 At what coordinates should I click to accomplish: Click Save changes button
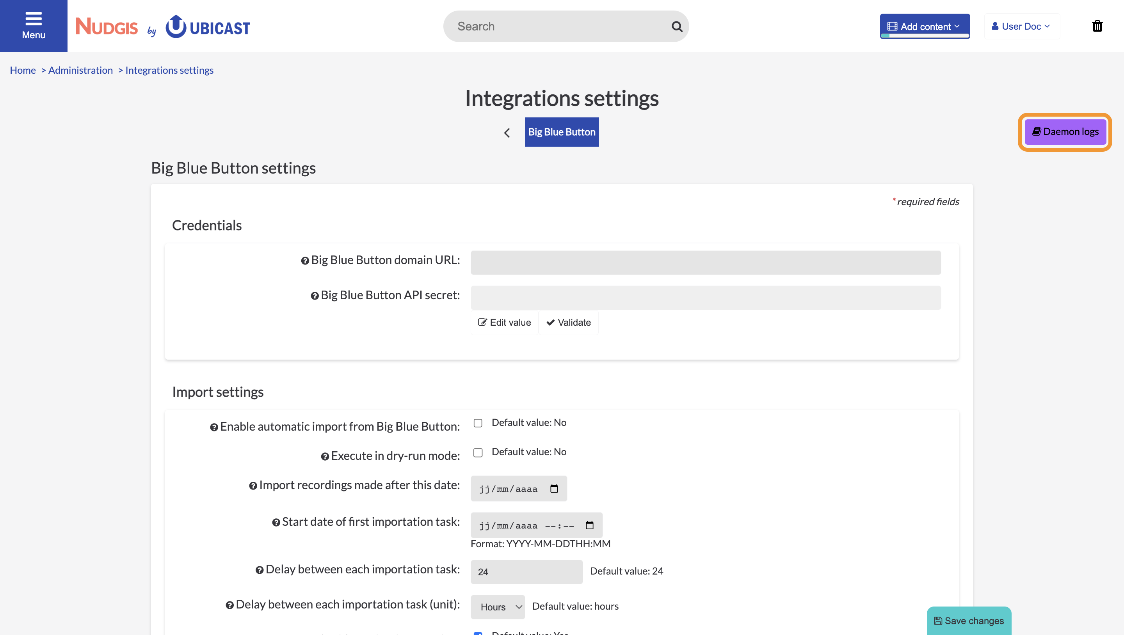pos(969,620)
